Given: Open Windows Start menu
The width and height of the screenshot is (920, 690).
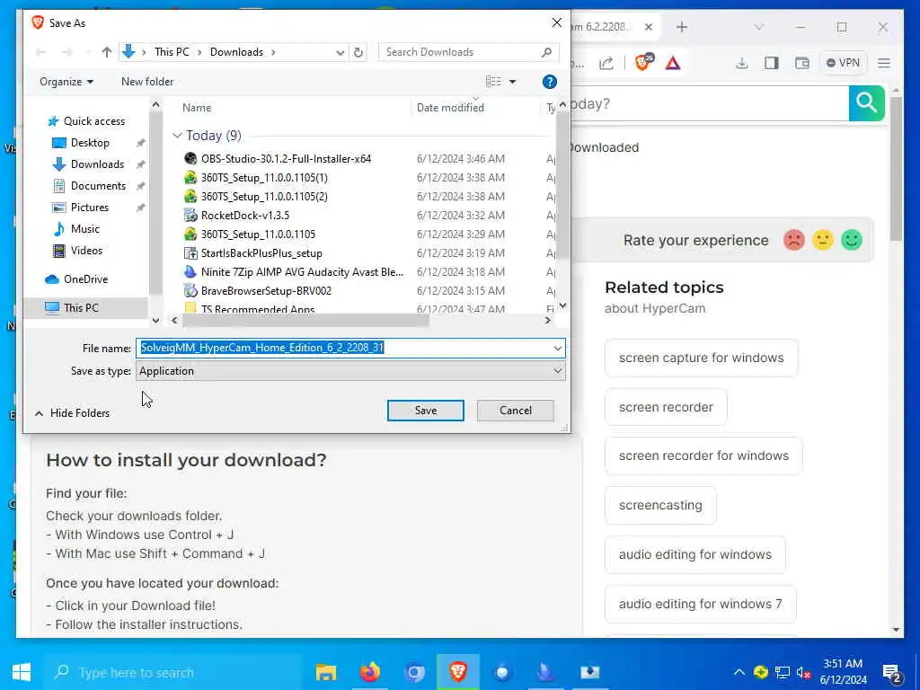Looking at the screenshot, I should pyautogui.click(x=22, y=672).
